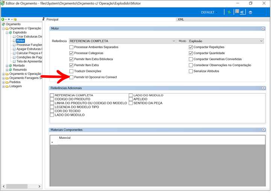Click the blue forward arrow icon
Viewport: 273px width, 194px height.
point(9,20)
